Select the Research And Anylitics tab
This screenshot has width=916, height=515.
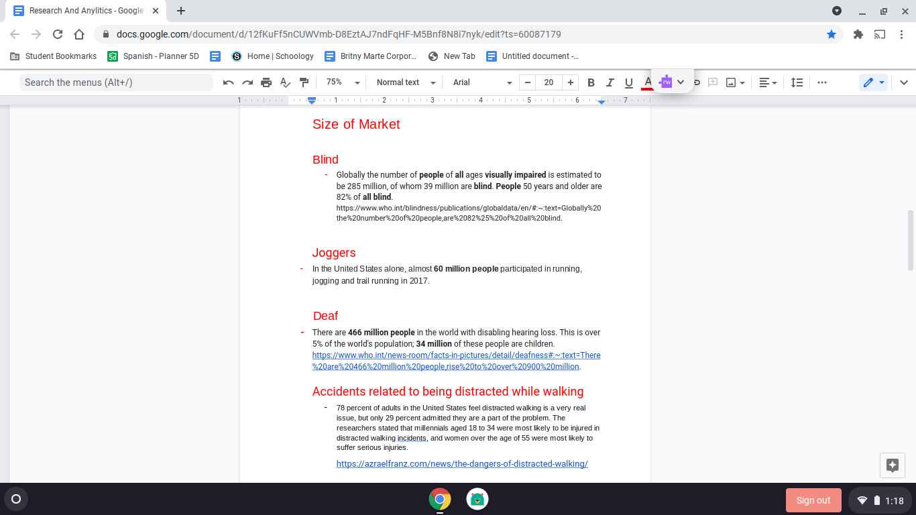tap(86, 11)
